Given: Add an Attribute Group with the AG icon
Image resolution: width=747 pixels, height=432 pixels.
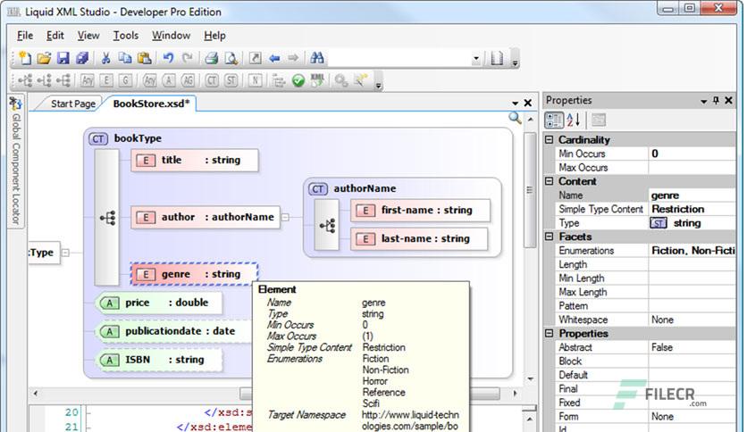Looking at the screenshot, I should pos(188,80).
